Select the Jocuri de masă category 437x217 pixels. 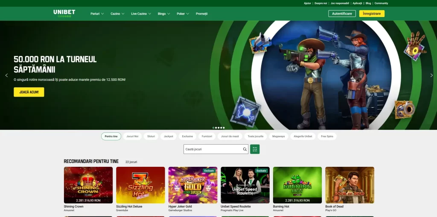[x=230, y=137]
